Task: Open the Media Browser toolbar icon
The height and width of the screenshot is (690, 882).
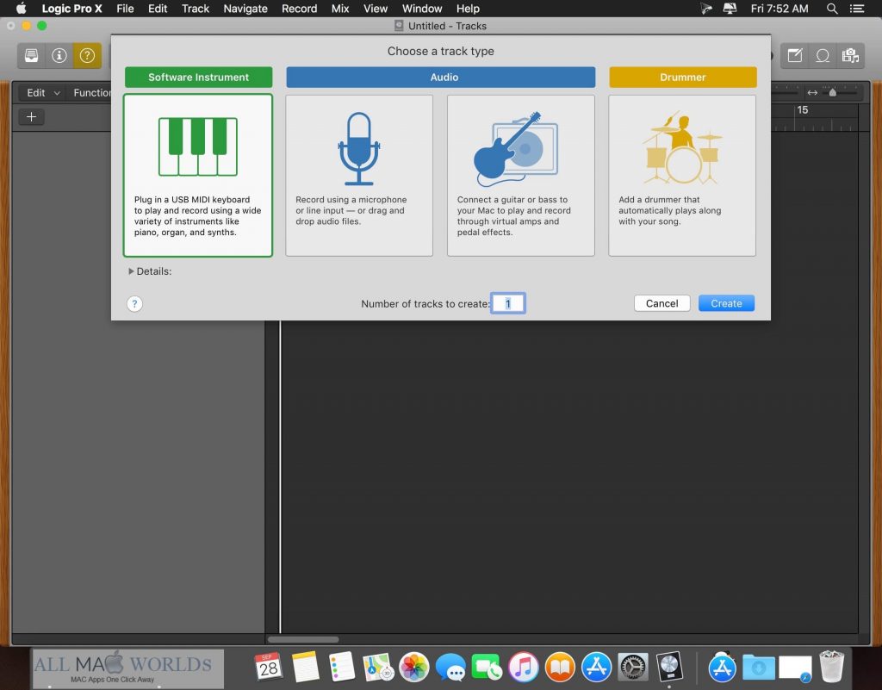Action: pyautogui.click(x=850, y=56)
